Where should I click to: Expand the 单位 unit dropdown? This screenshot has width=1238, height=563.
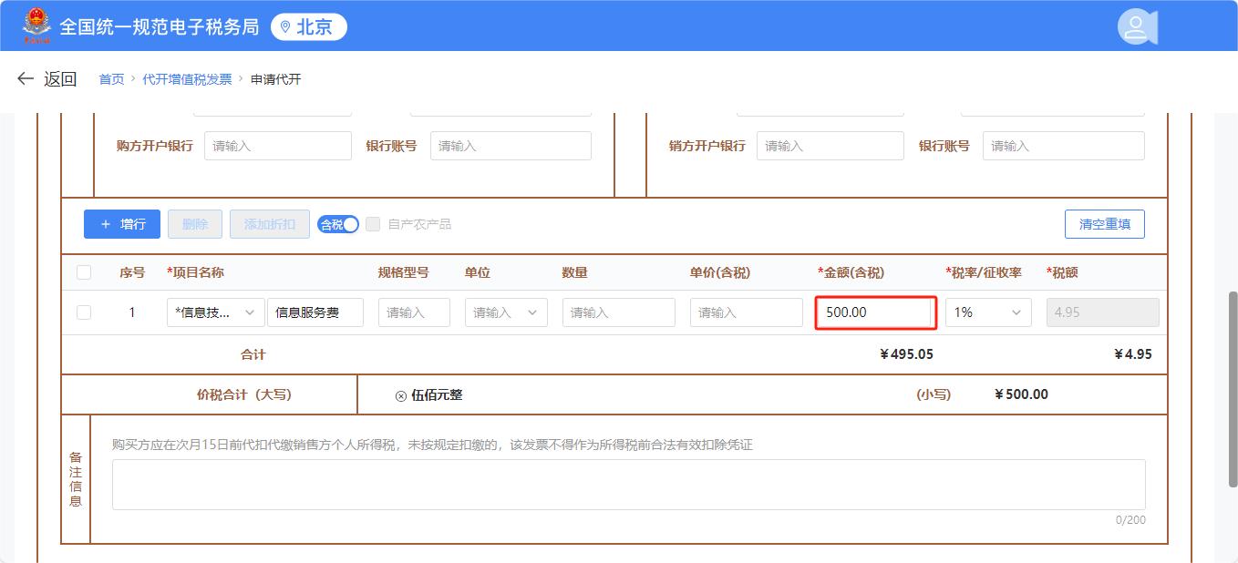point(506,312)
